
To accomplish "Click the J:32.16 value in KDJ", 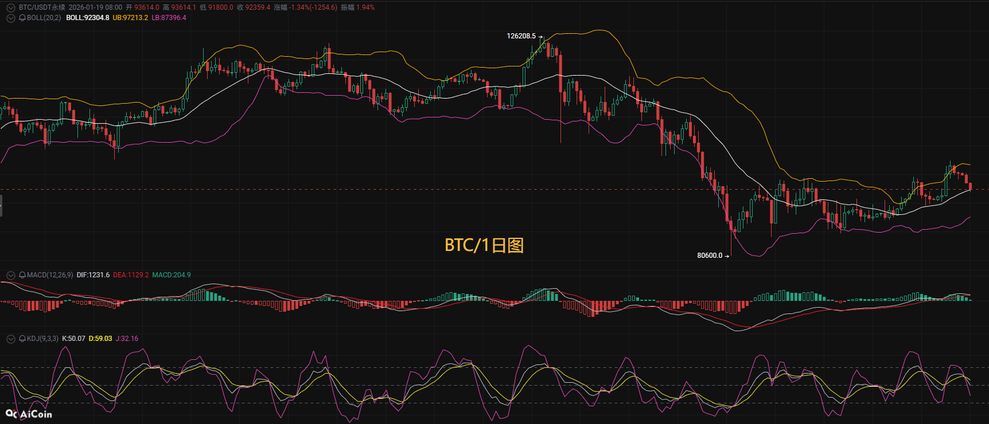I will coord(127,339).
